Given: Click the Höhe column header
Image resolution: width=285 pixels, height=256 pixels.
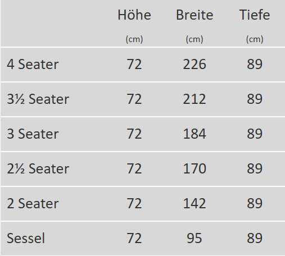Looking at the screenshot, I should click(134, 15).
